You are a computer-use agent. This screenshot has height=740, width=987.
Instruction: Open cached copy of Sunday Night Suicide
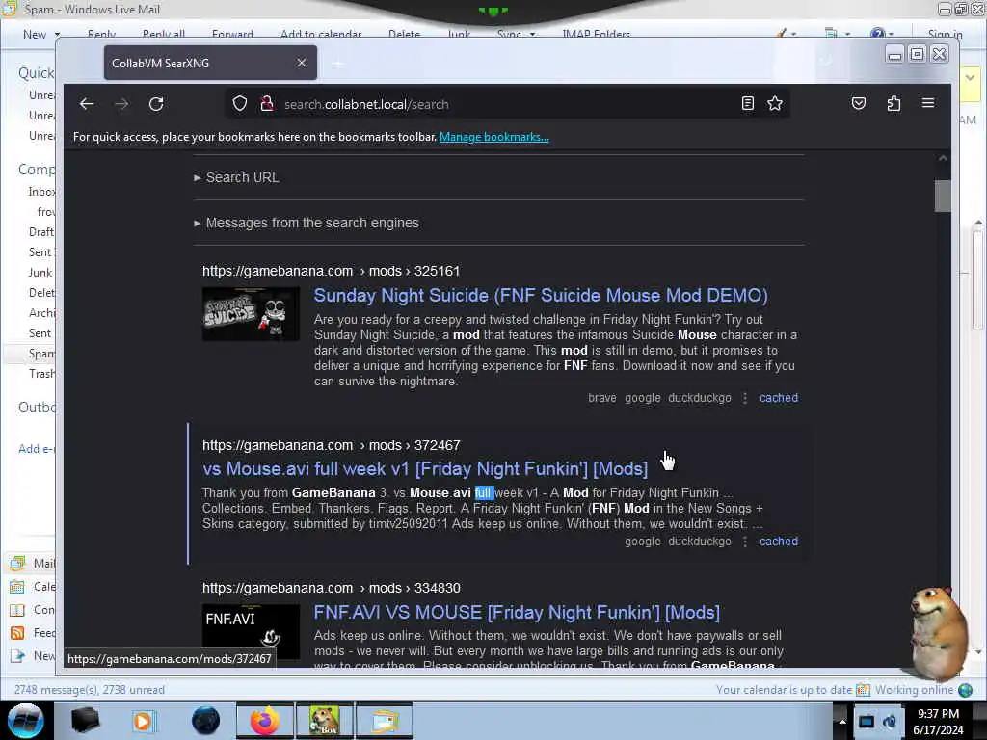click(779, 398)
